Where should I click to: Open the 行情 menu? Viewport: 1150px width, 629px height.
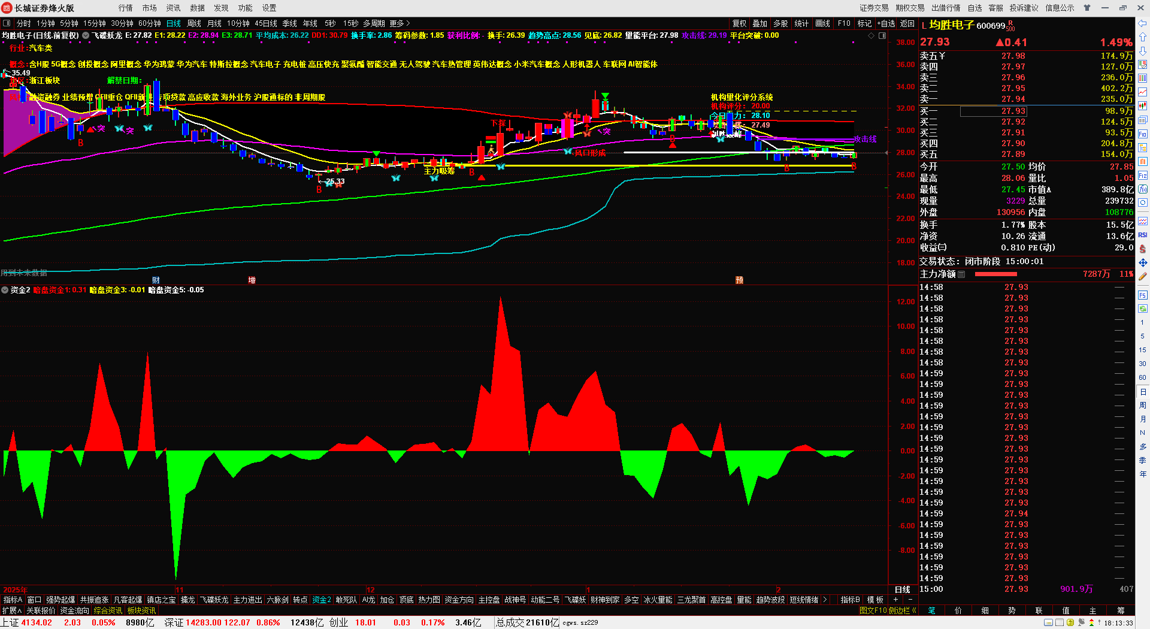(126, 8)
